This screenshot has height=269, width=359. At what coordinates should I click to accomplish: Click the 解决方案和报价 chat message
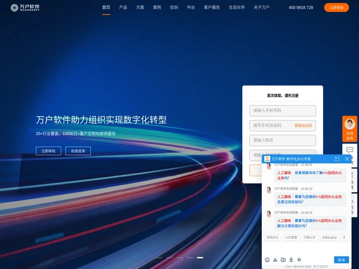click(x=310, y=223)
